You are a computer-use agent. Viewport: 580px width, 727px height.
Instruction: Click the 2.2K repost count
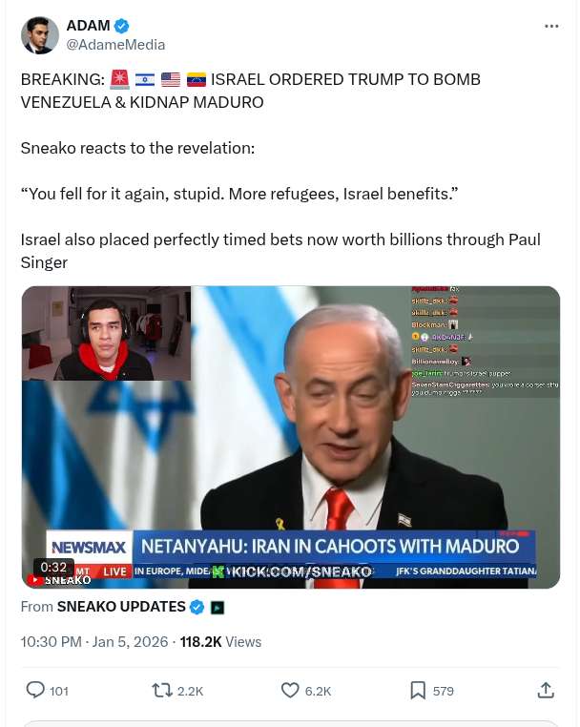click(190, 692)
